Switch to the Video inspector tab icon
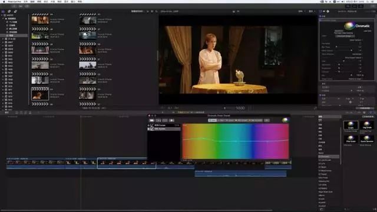 [x=320, y=11]
